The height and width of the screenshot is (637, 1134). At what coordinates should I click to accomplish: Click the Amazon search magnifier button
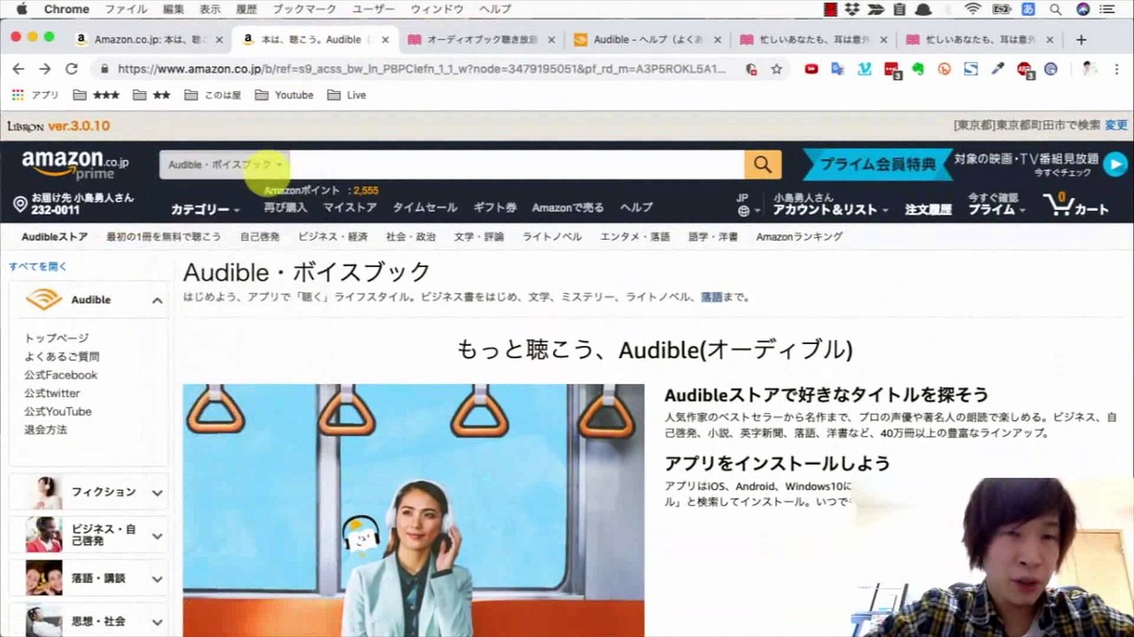coord(762,165)
